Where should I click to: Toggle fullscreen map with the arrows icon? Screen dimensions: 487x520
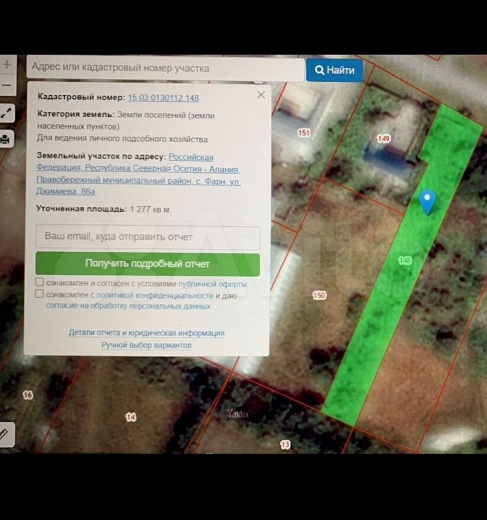7,113
